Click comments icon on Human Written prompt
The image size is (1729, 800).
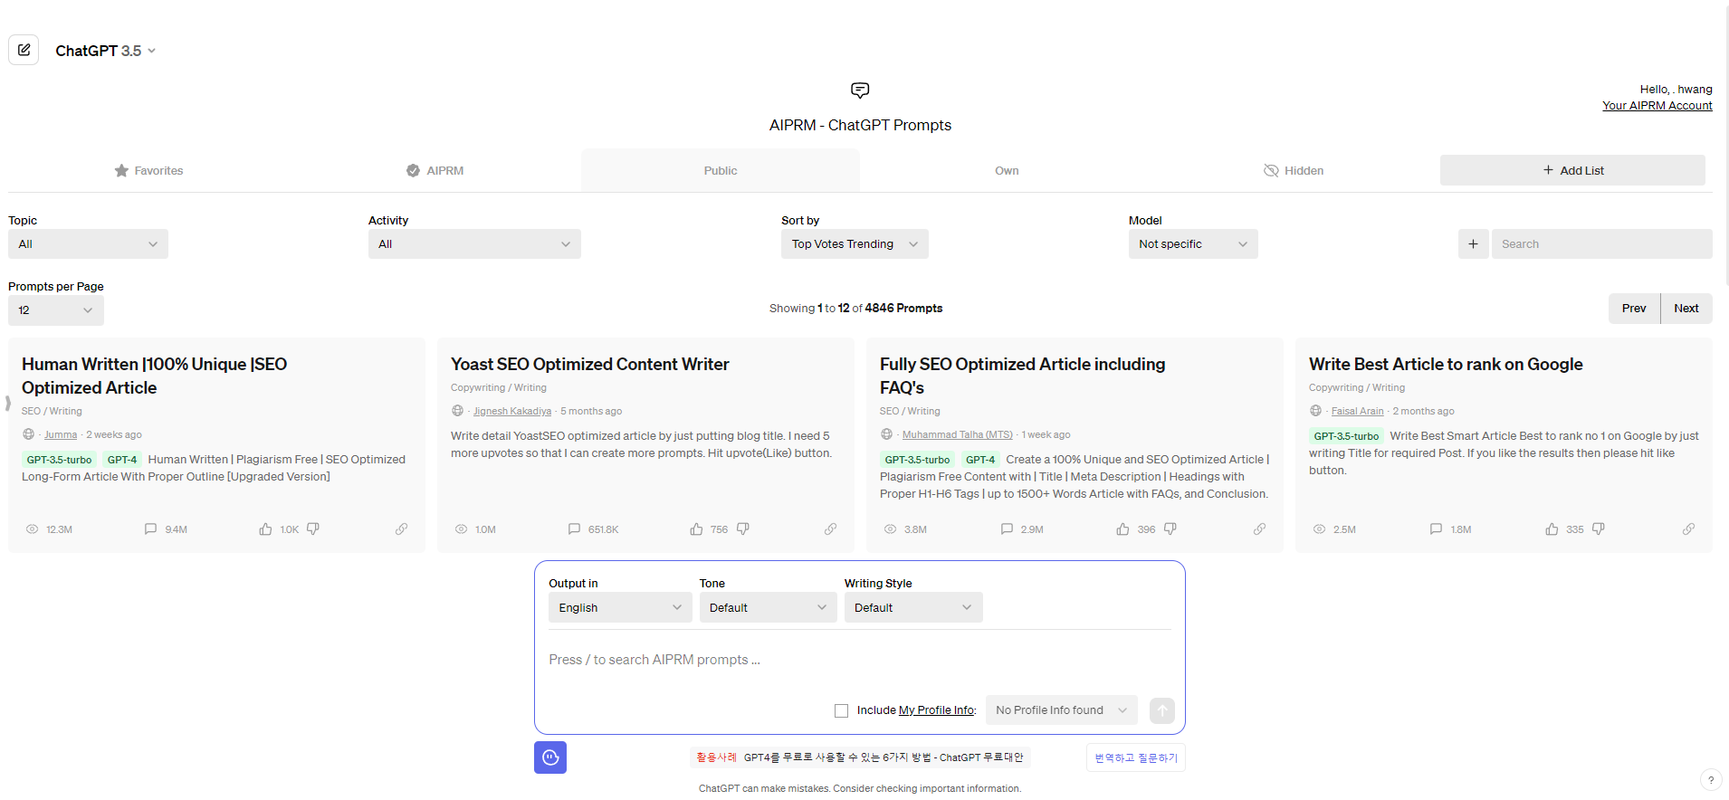(x=150, y=529)
